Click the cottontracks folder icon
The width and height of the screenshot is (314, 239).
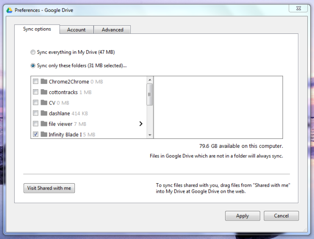[x=44, y=92]
